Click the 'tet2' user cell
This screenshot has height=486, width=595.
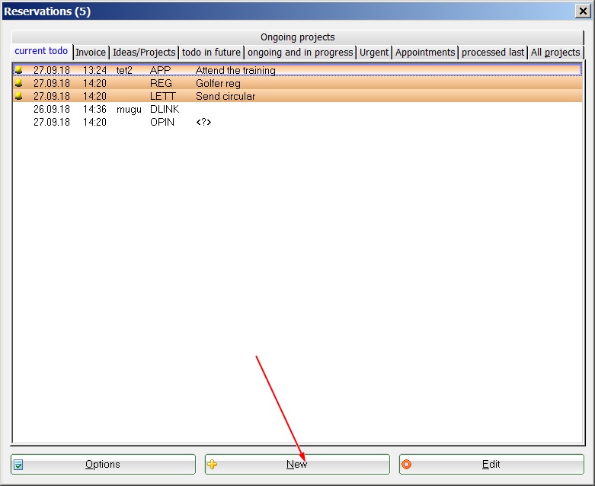[124, 70]
